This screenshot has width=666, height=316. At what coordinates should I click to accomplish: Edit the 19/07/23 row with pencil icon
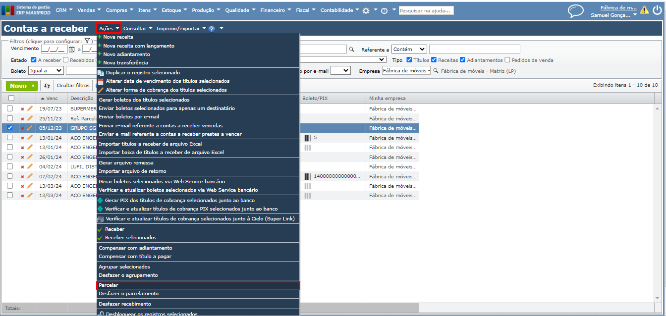[x=30, y=109]
